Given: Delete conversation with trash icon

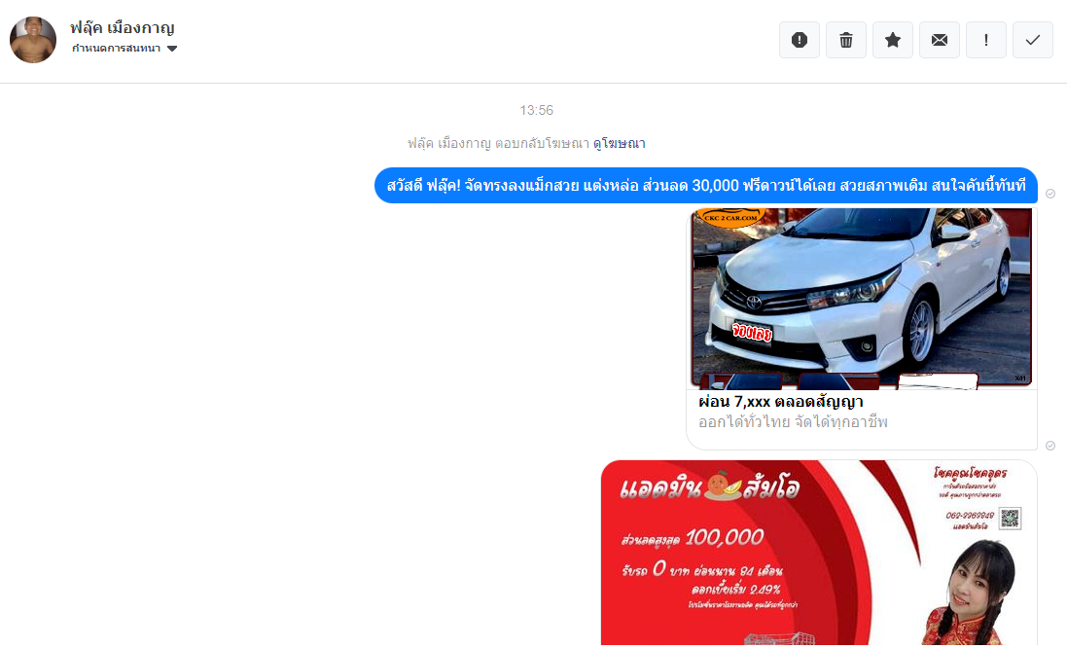Looking at the screenshot, I should 846,40.
